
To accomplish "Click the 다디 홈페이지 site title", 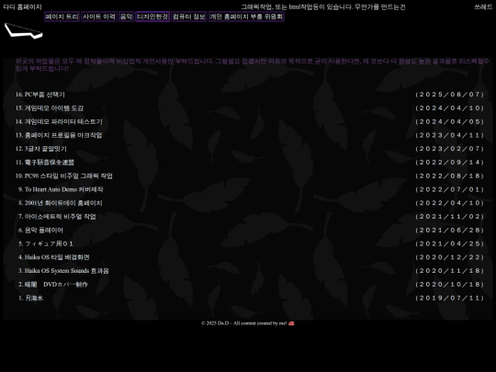I will [x=22, y=7].
